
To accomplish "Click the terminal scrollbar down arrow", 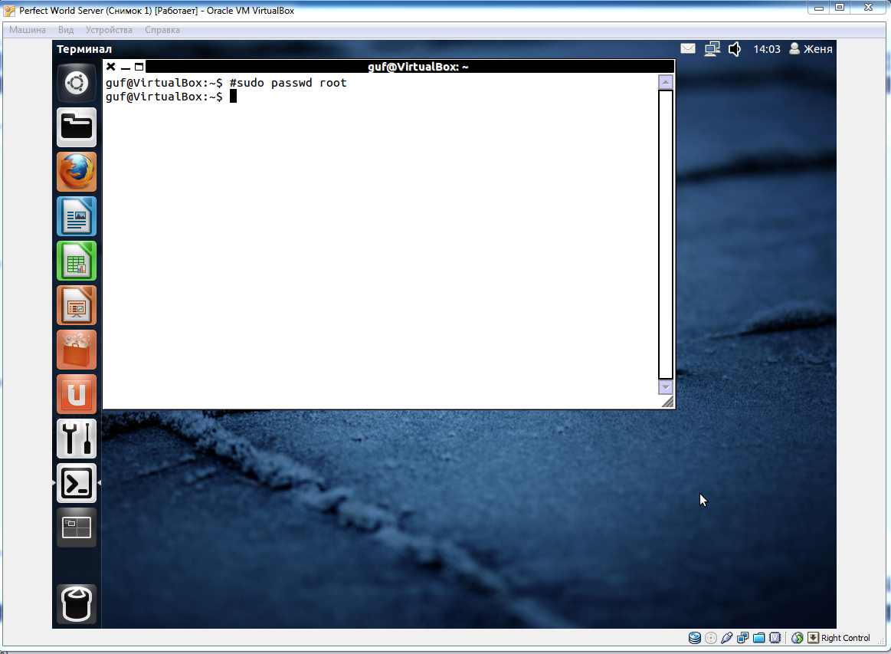I will (665, 388).
